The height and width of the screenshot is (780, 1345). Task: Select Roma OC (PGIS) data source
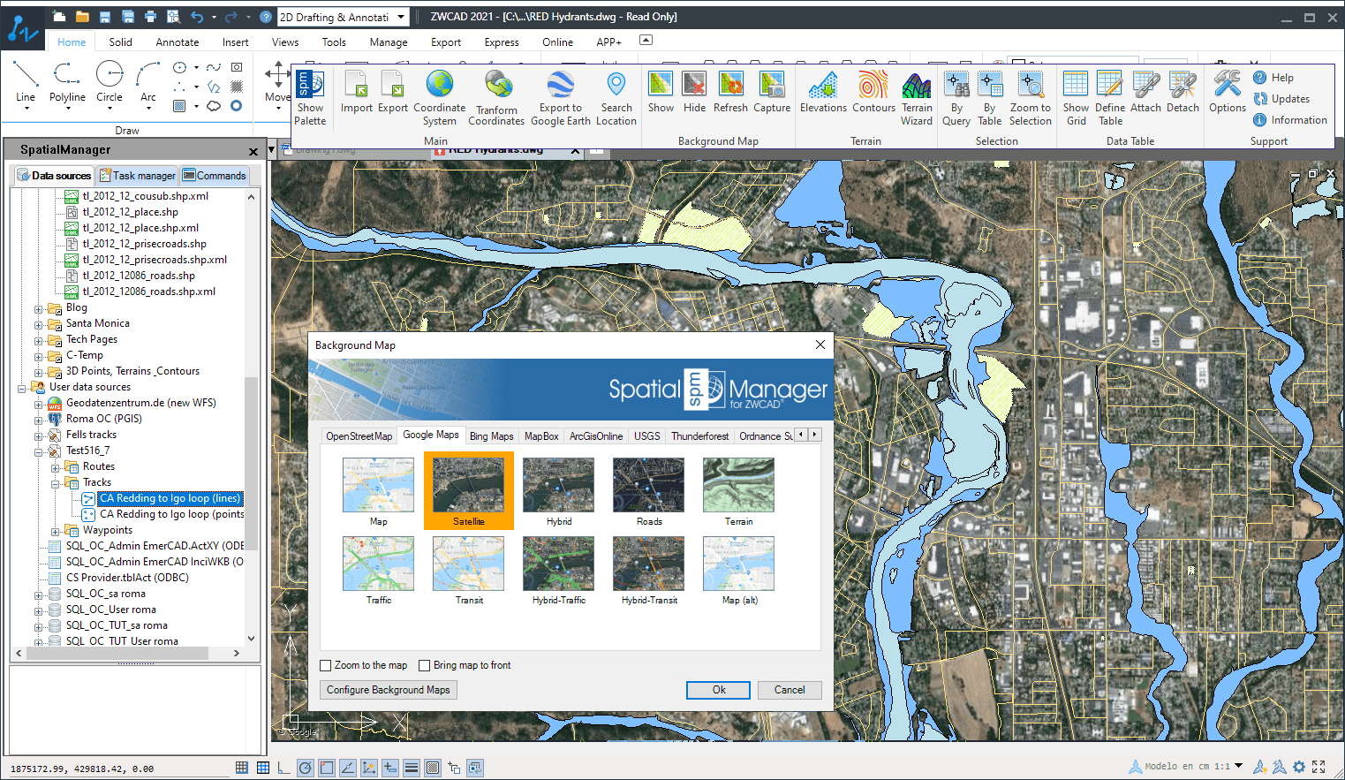103,419
